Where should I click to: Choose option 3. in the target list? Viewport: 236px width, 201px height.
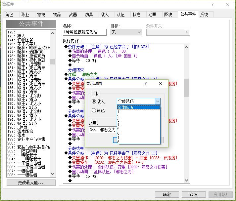[x=138, y=120]
